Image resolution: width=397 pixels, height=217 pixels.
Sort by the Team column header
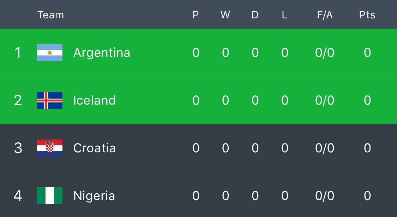[x=50, y=15]
